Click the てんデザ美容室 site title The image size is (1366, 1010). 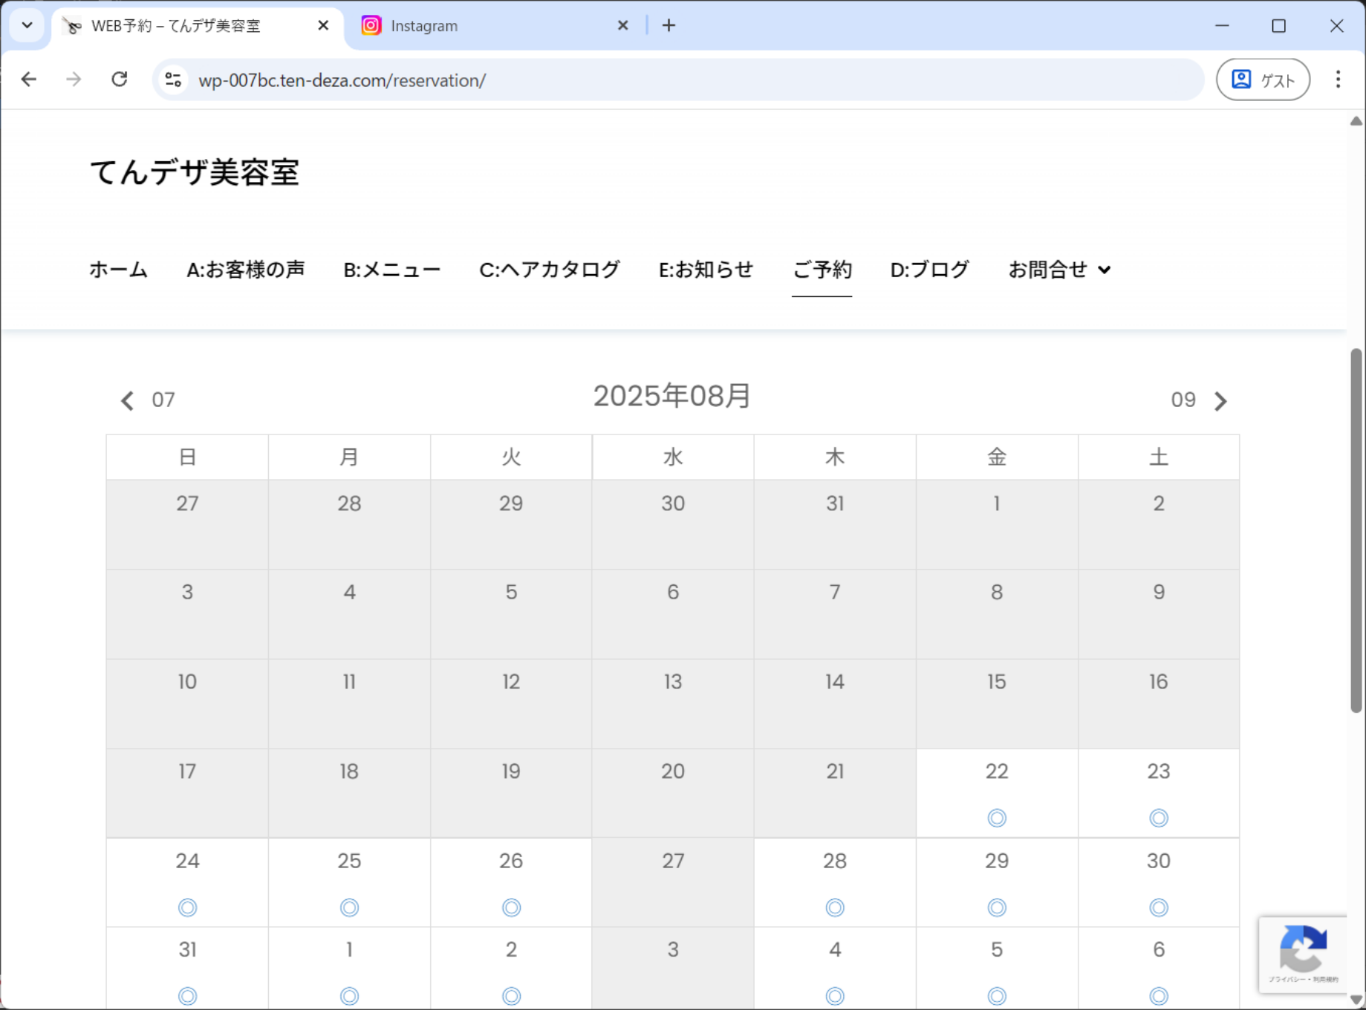point(195,172)
